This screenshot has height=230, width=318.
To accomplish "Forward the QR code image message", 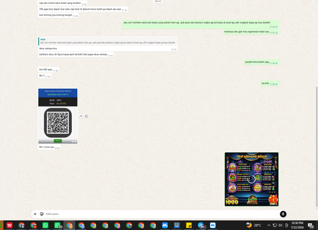I will click(81, 116).
